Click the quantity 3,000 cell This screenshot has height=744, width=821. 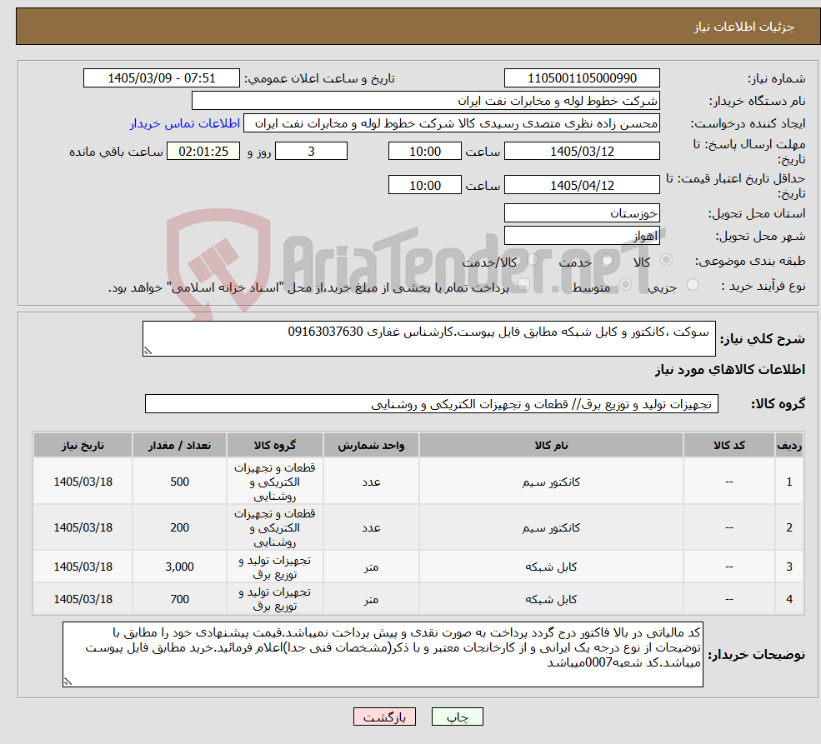[179, 567]
